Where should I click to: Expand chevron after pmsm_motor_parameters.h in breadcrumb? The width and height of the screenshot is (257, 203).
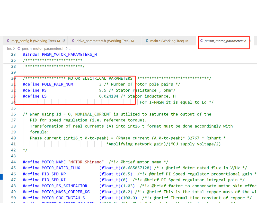(67, 48)
